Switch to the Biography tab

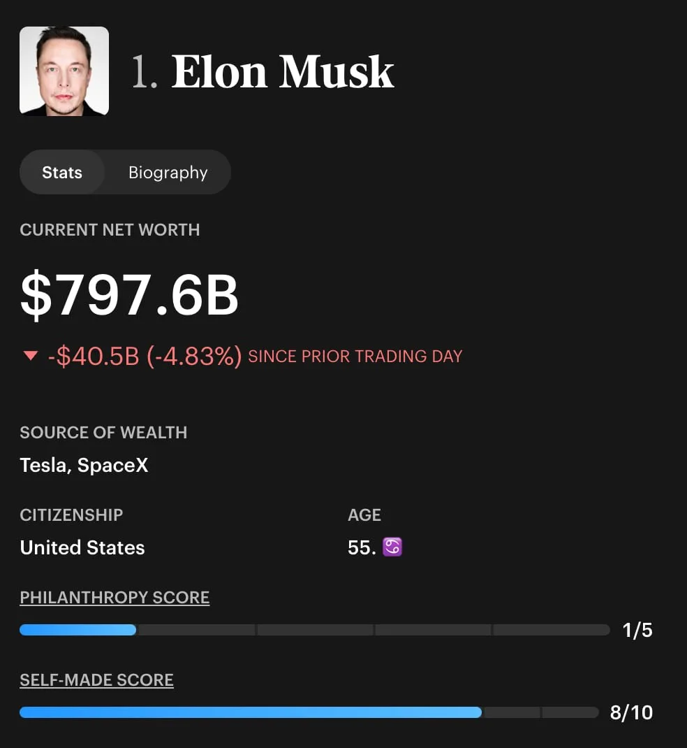click(x=168, y=172)
